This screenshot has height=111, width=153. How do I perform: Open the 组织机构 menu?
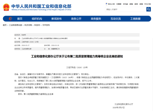pyautogui.click(x=37, y=19)
